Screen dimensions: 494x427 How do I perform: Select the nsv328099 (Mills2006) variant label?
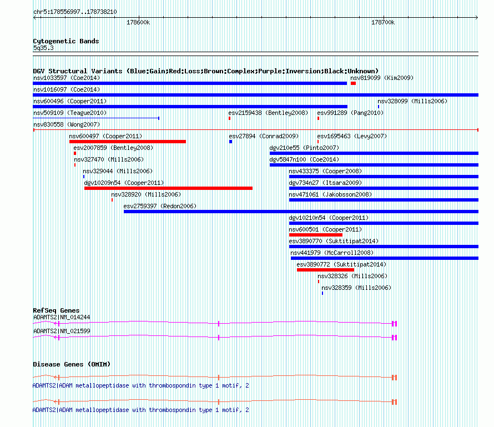tap(412, 101)
